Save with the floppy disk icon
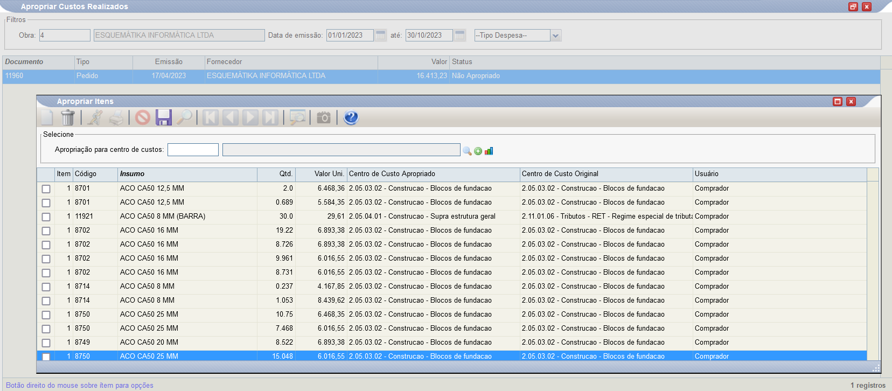The width and height of the screenshot is (892, 391). [x=163, y=117]
